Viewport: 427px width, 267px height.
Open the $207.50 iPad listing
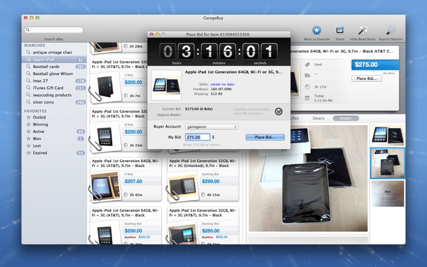pyautogui.click(x=125, y=179)
